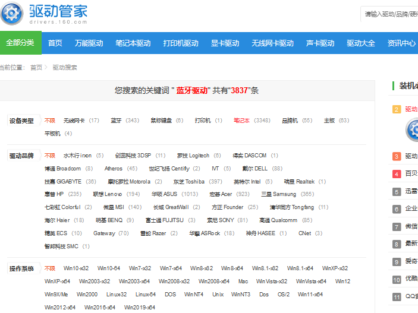
Task: Click rank badge number 3 in sidebar
Action: click(x=397, y=156)
